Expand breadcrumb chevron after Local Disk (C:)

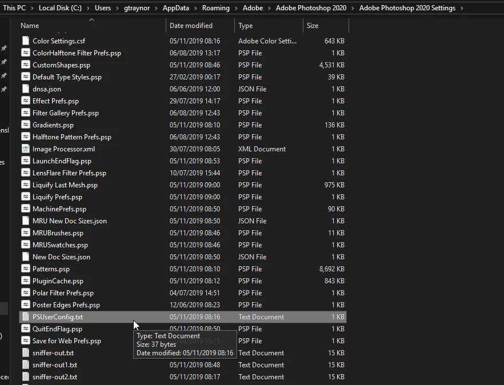(x=88, y=8)
